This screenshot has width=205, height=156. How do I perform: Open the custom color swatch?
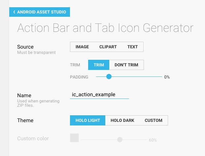click(74, 138)
